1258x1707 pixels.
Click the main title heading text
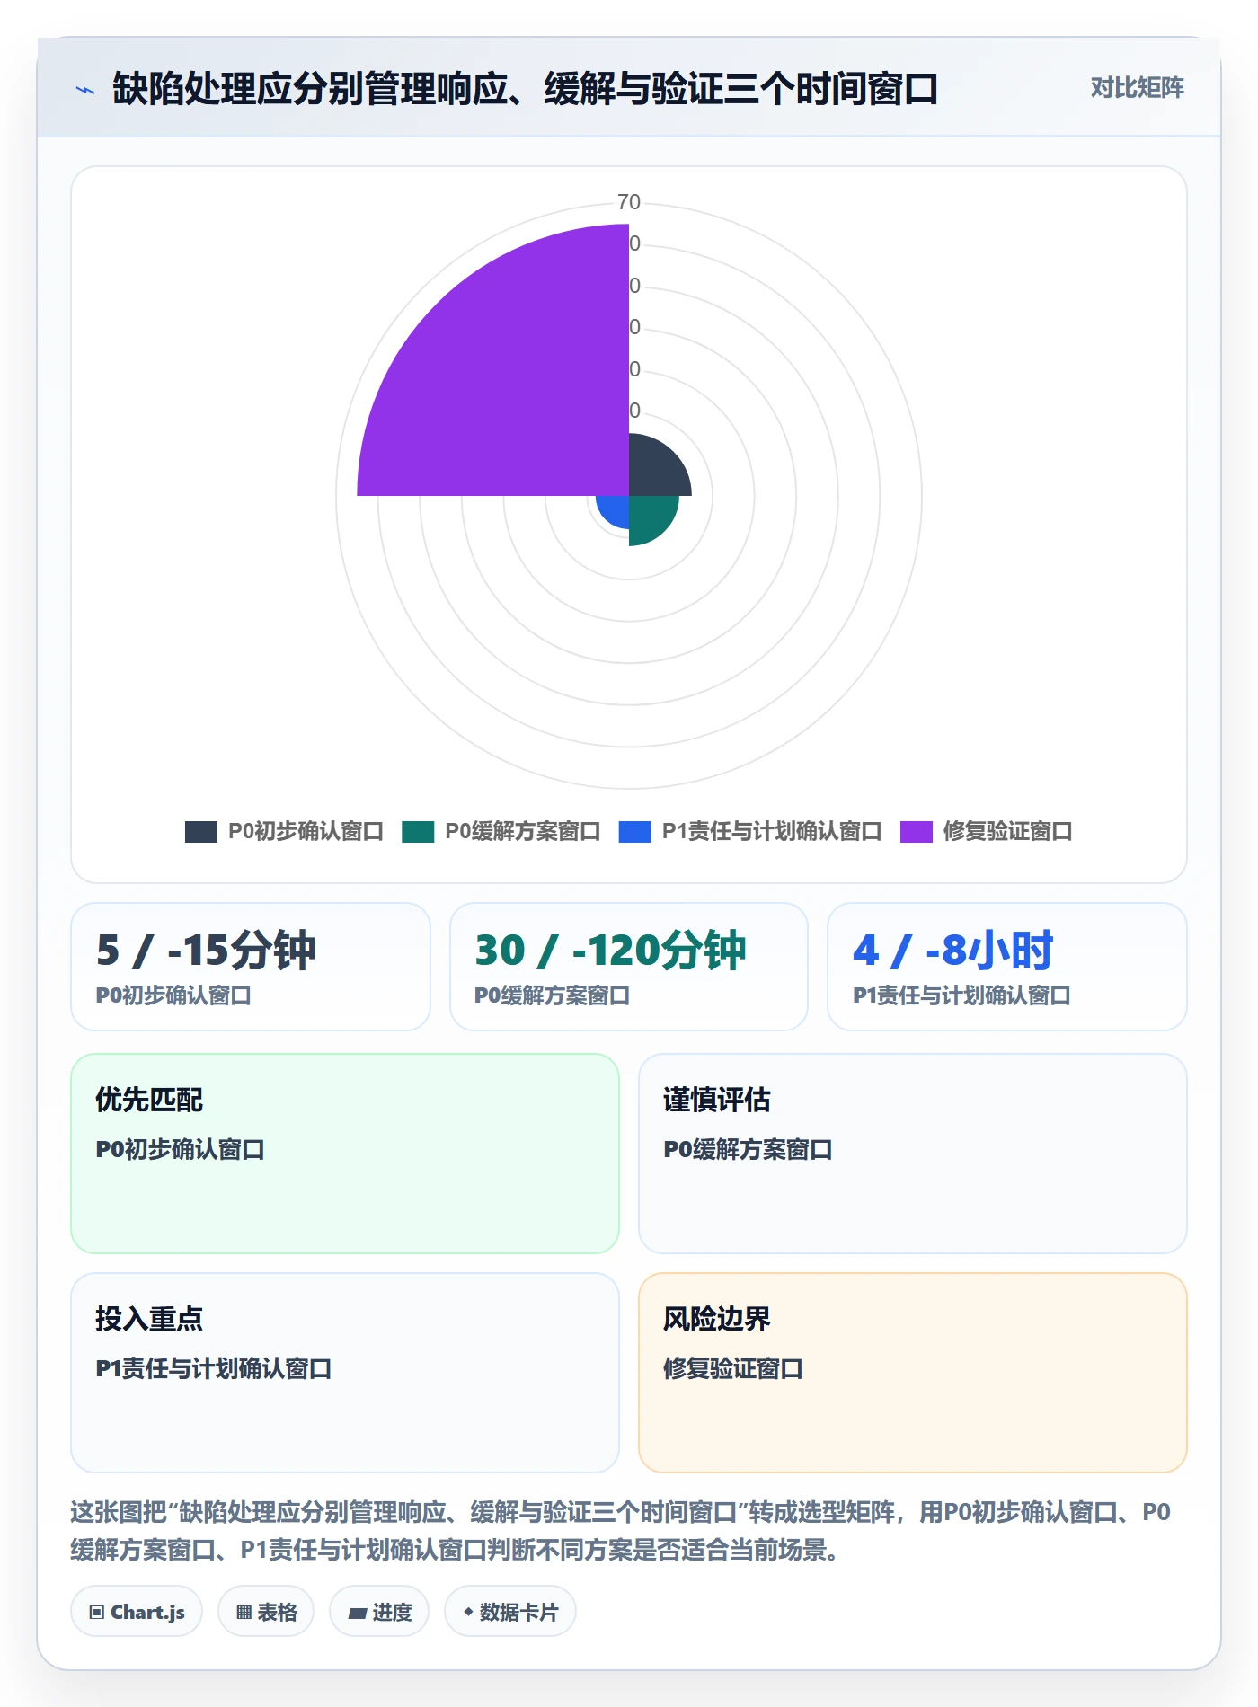click(x=525, y=89)
